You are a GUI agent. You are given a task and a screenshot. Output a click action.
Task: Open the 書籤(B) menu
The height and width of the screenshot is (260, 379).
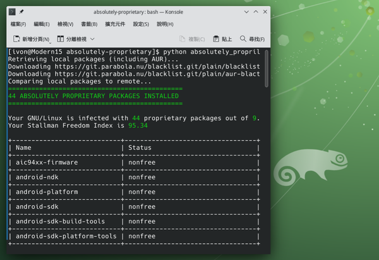89,24
